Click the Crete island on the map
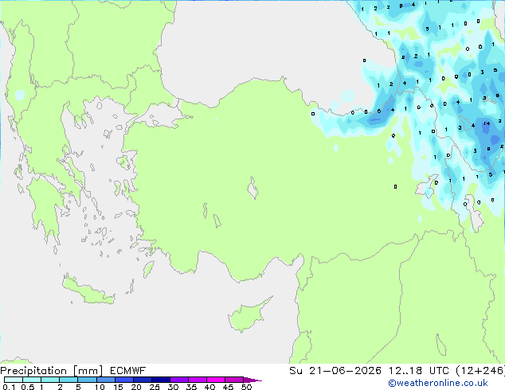Viewport: 505px width, 390px height. pyautogui.click(x=88, y=291)
